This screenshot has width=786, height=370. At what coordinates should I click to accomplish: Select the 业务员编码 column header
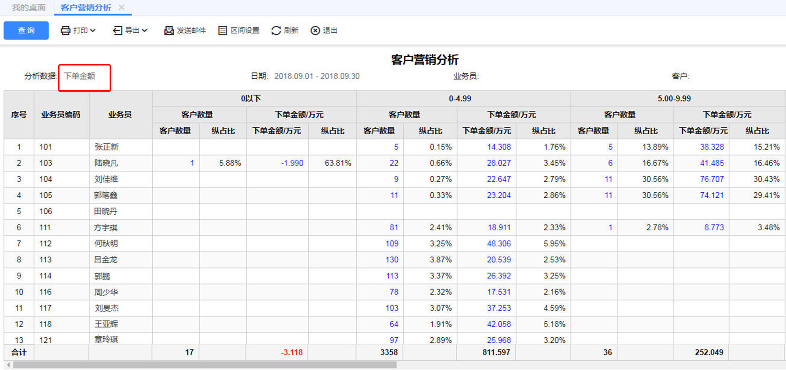[x=61, y=115]
